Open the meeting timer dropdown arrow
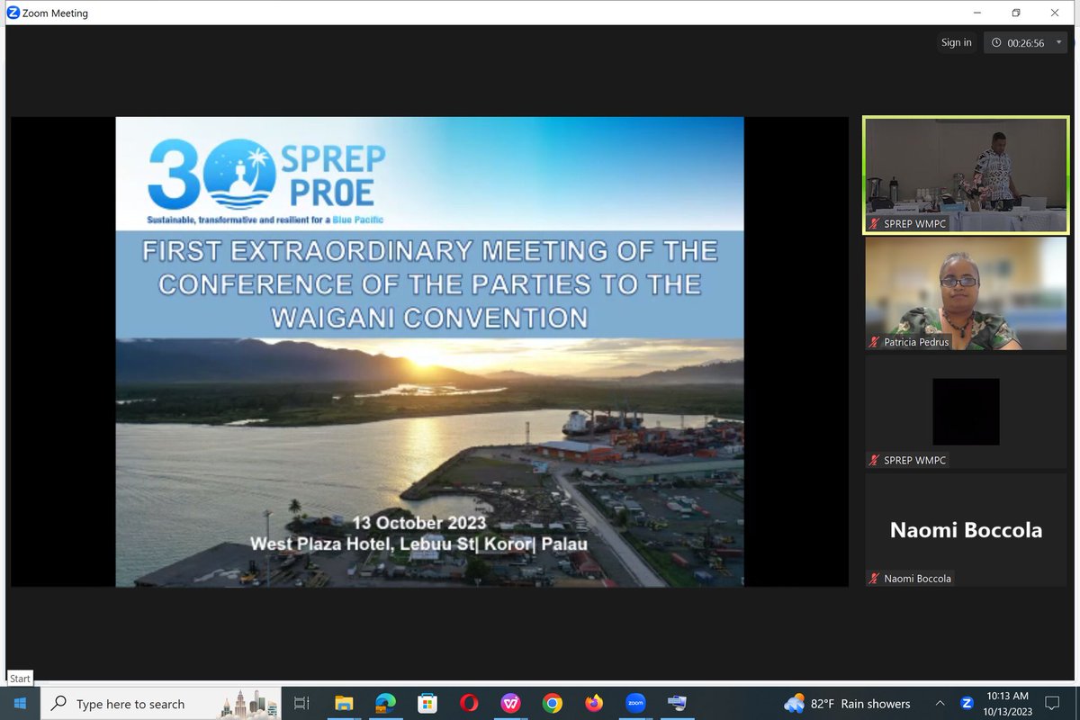 pyautogui.click(x=1059, y=42)
